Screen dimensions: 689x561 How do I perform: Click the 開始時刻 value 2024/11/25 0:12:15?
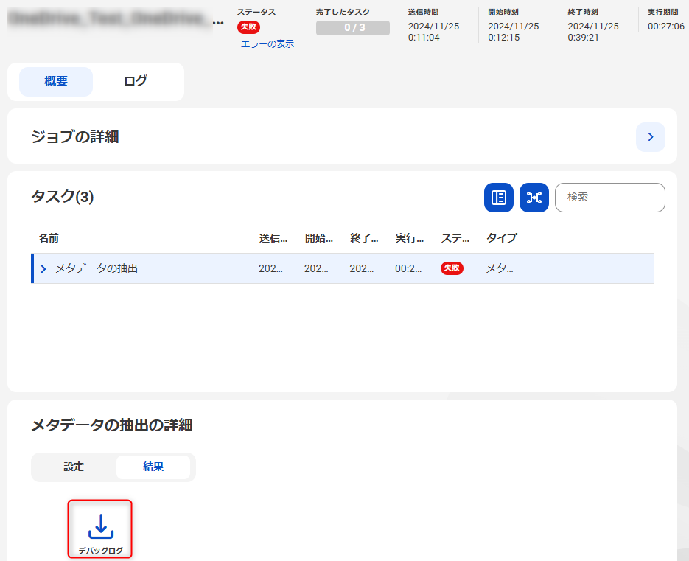tap(513, 32)
